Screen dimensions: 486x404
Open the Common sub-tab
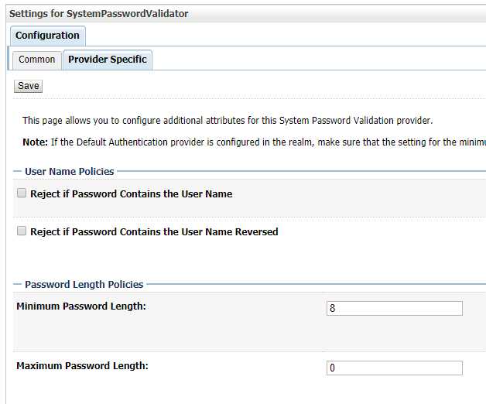point(37,60)
